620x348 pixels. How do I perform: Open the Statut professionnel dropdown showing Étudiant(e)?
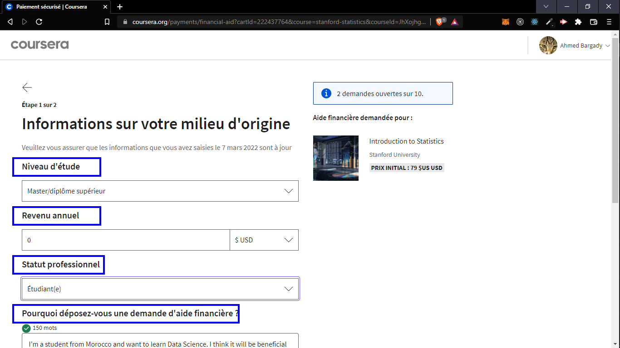(x=160, y=289)
